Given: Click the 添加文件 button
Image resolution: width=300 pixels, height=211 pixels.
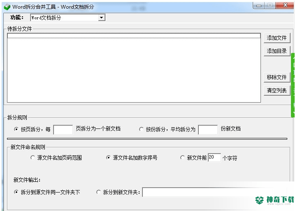Looking at the screenshot, I should click(277, 38).
